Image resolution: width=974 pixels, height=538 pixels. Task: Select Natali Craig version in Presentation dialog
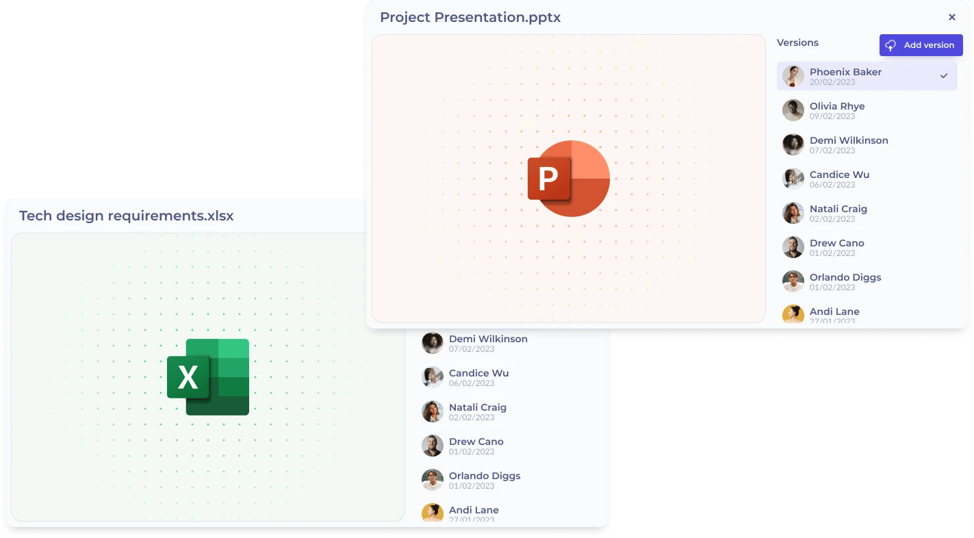867,213
